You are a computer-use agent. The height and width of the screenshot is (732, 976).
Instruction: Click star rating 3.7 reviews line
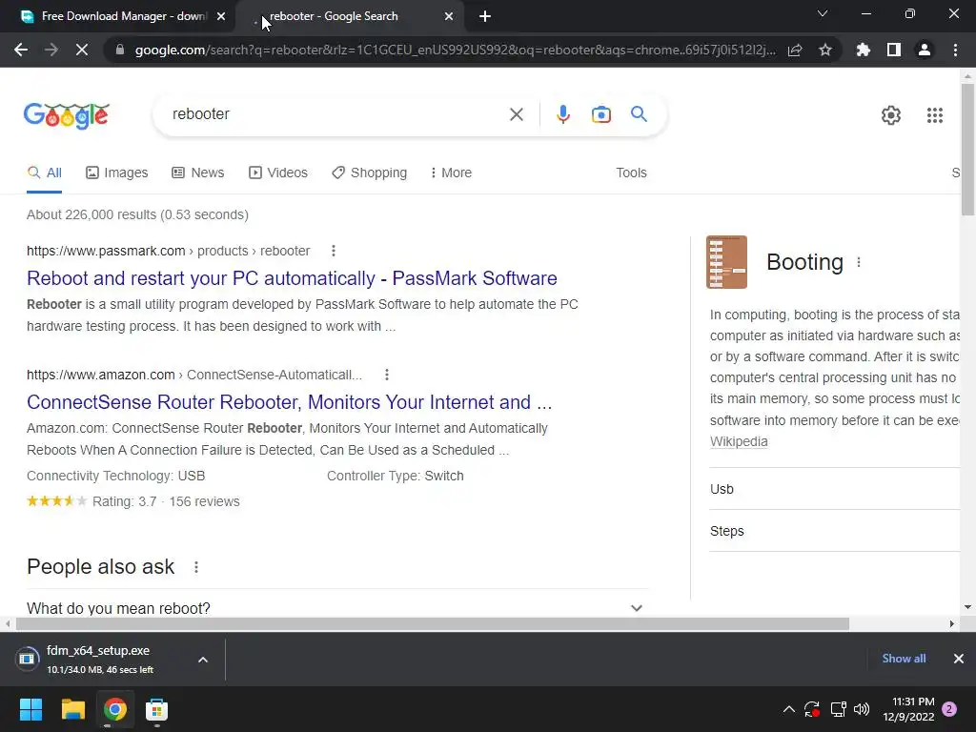(x=133, y=501)
